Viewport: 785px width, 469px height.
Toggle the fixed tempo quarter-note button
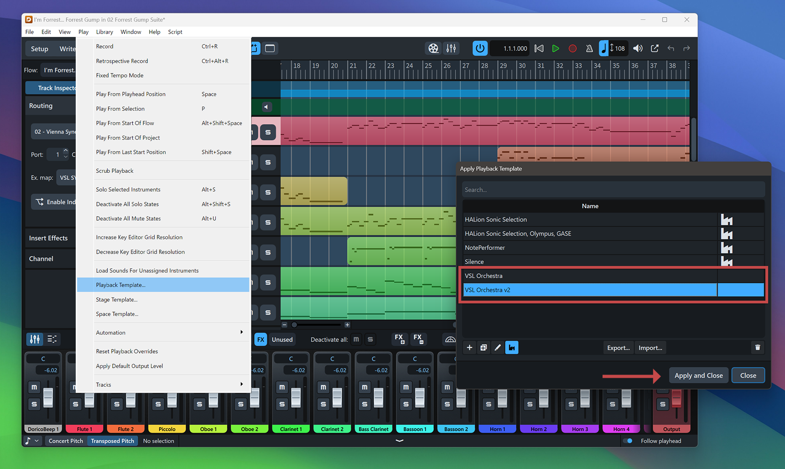[603, 48]
